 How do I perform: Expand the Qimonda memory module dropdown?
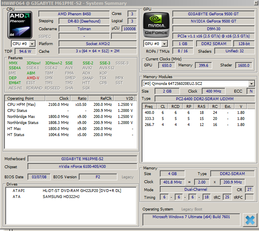pos(251,84)
